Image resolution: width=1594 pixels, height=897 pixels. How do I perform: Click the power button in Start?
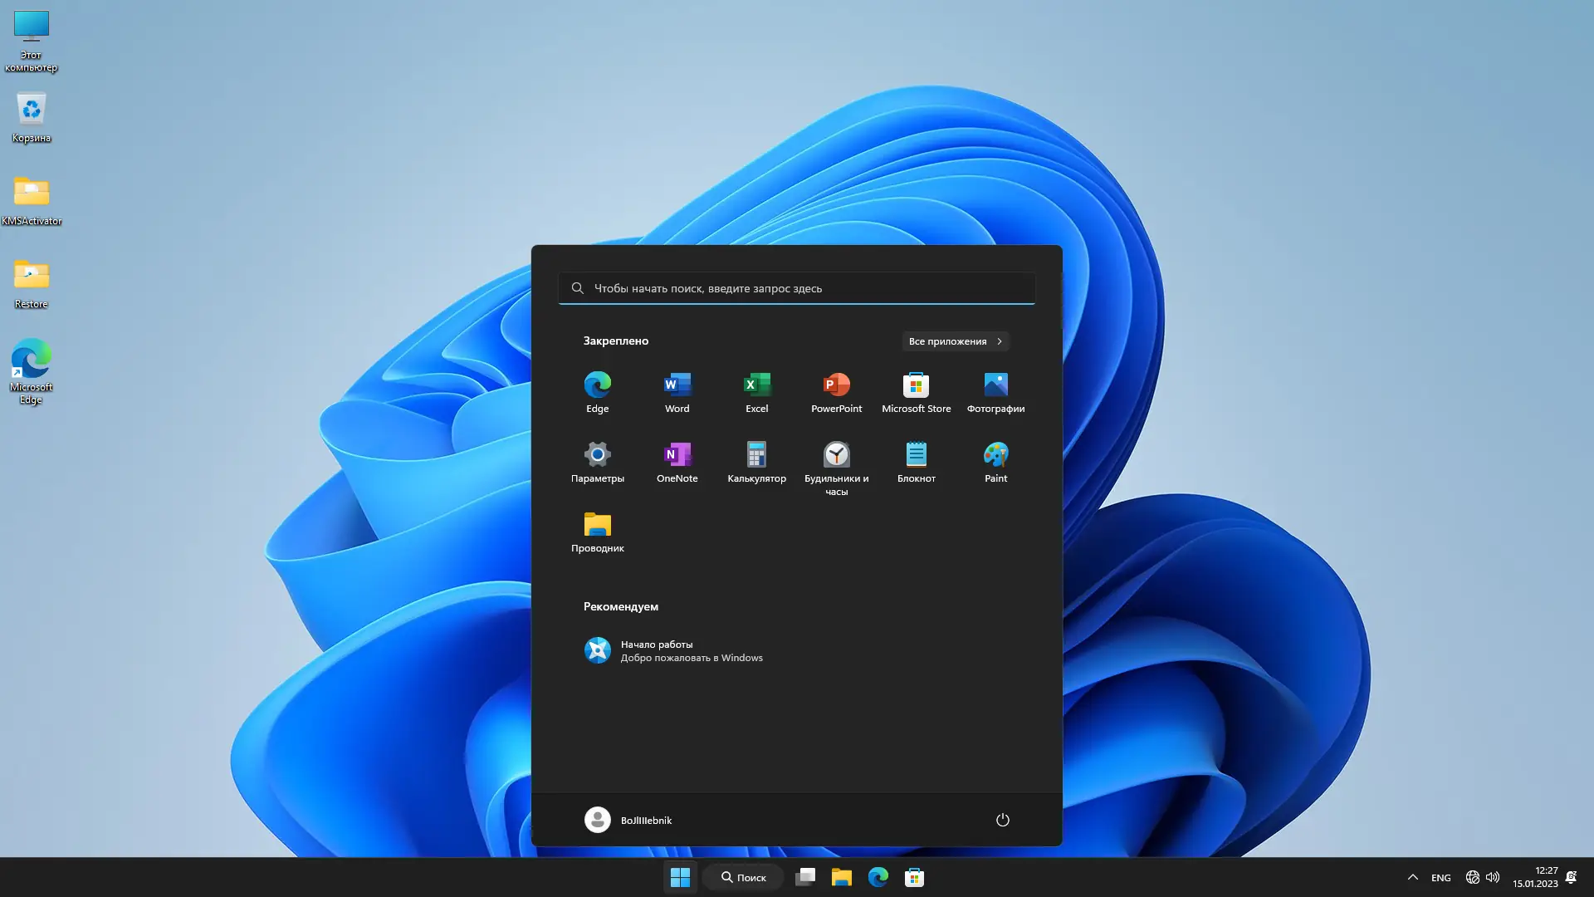(1002, 820)
